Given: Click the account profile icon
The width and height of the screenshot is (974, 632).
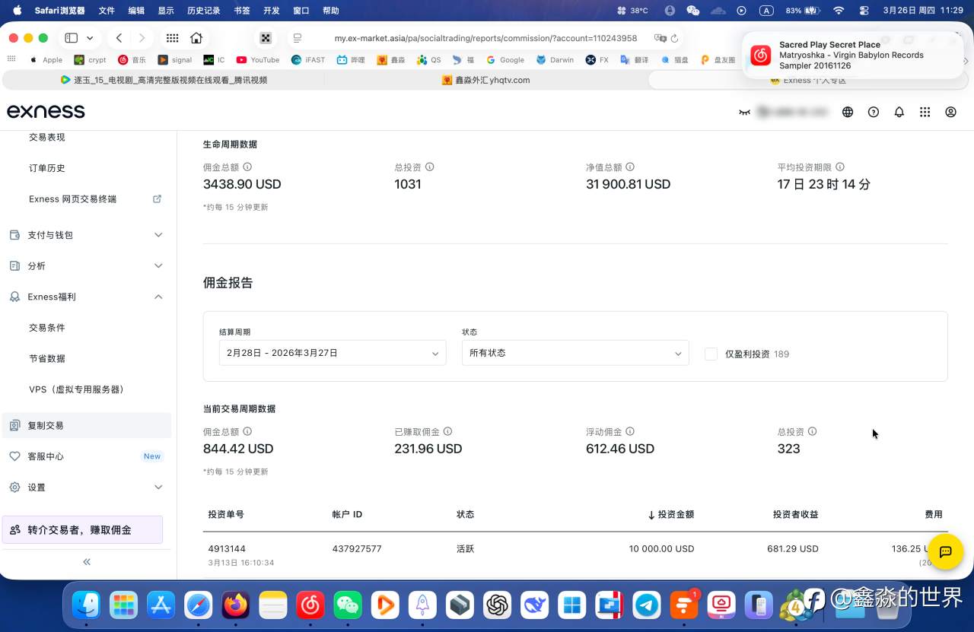Looking at the screenshot, I should [x=950, y=112].
